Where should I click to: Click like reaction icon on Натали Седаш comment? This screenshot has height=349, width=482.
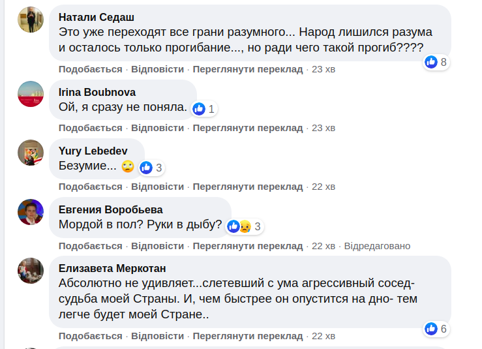(x=431, y=62)
